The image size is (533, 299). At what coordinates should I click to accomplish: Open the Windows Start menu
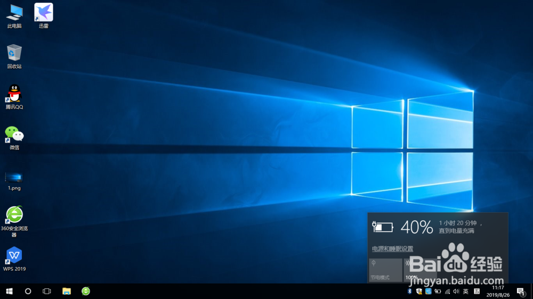[x=9, y=291]
